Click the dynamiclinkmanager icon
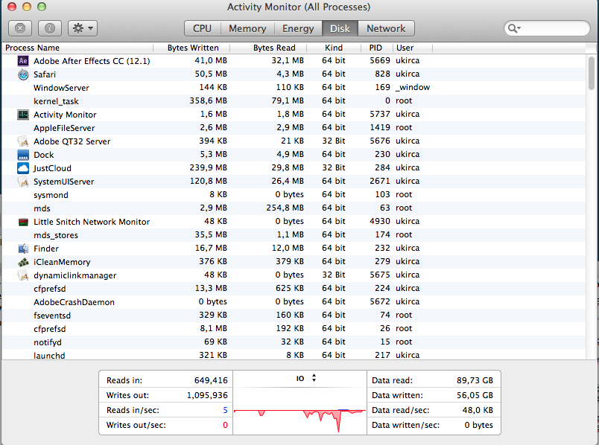The height and width of the screenshot is (445, 599). 23,275
